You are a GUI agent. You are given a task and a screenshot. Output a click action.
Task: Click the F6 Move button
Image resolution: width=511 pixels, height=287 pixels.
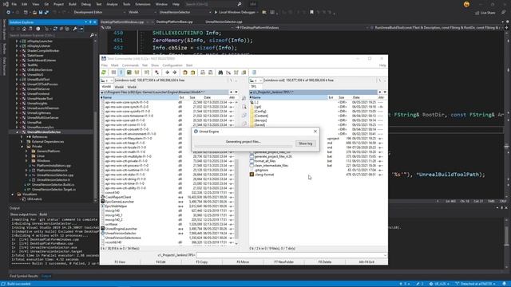[243, 262]
